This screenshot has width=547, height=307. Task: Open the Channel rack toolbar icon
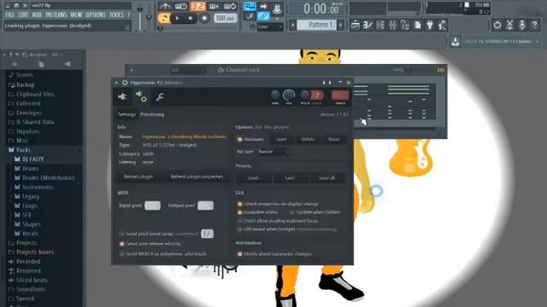pos(380,25)
